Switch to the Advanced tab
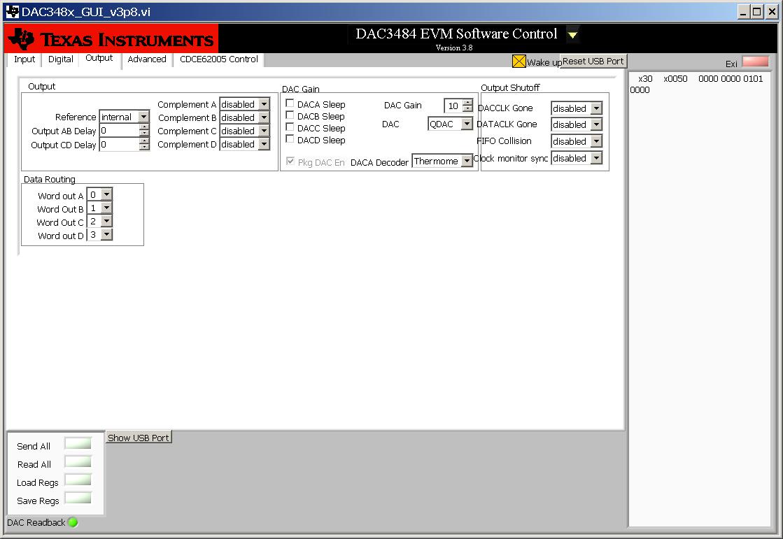783x539 pixels. pos(147,59)
